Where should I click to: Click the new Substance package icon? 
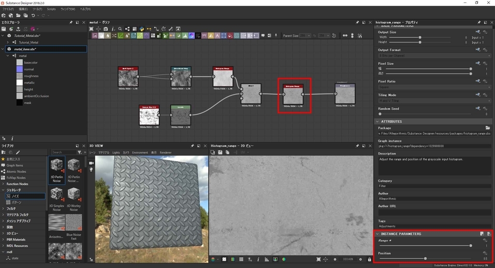(3, 15)
